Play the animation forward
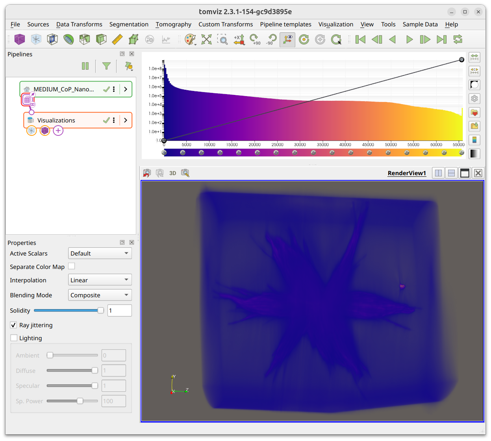Viewport: 491px width, 441px height. coord(409,39)
